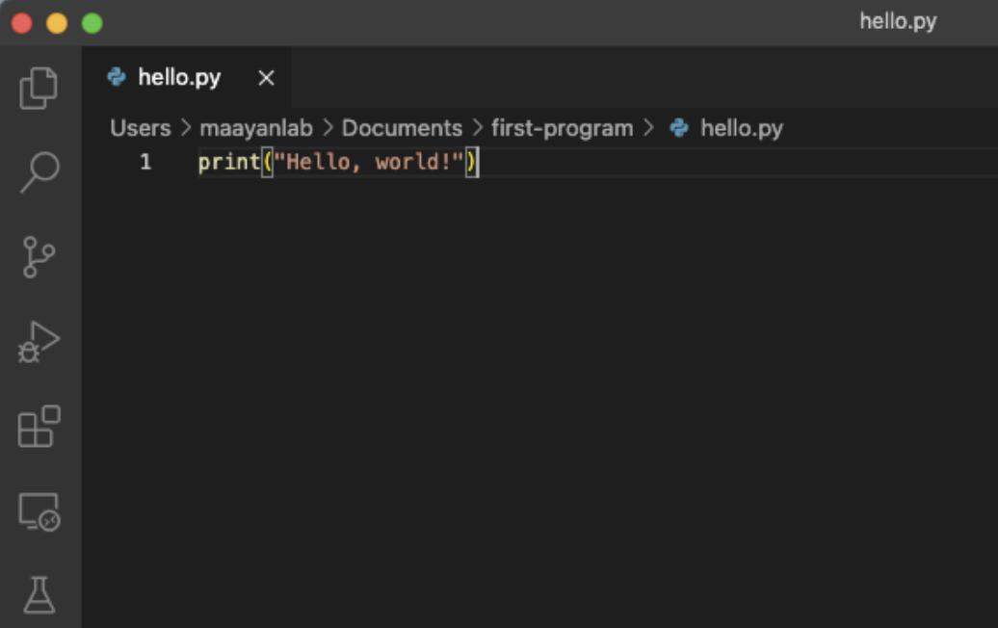Click line number 1 in the gutter
998x628 pixels.
pyautogui.click(x=145, y=162)
